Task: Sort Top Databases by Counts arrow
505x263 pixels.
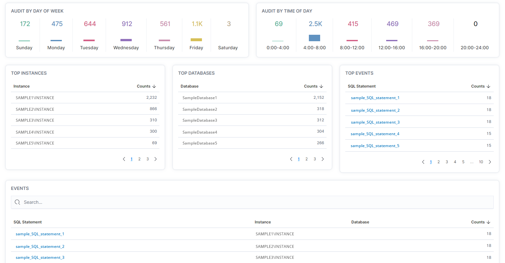Action: pyautogui.click(x=321, y=86)
